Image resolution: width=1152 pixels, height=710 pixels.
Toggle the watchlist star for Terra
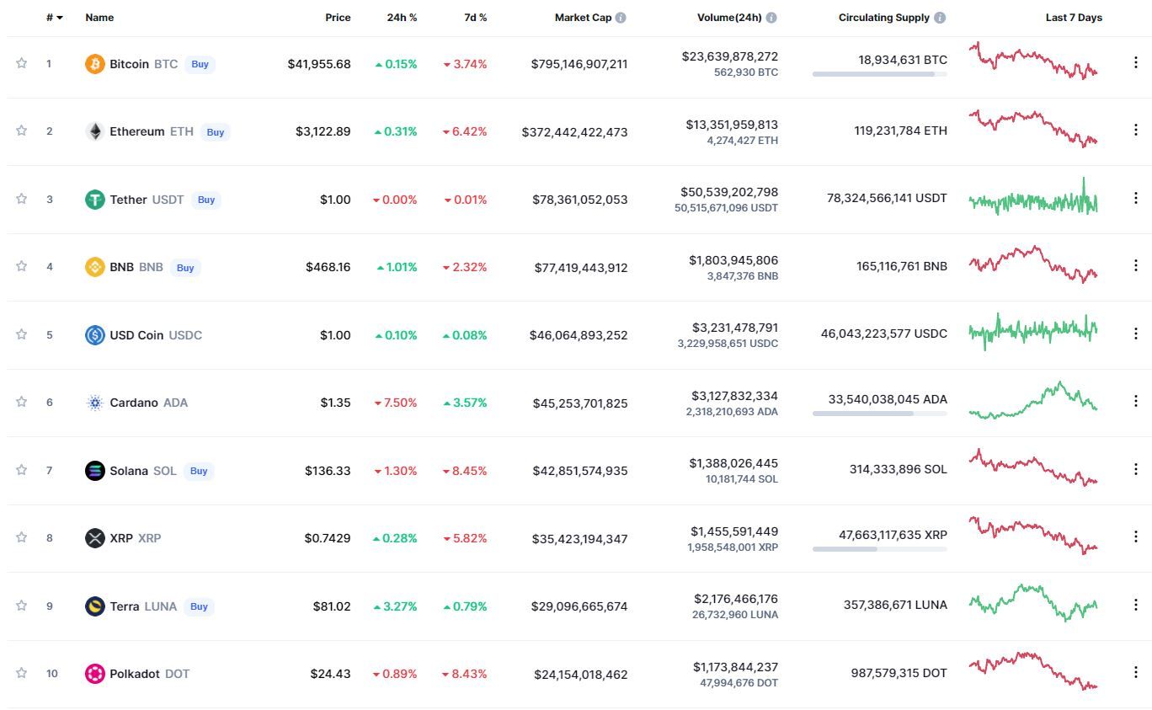click(x=22, y=606)
